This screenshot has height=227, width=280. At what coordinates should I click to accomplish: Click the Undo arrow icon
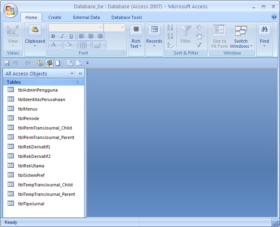tap(15, 63)
